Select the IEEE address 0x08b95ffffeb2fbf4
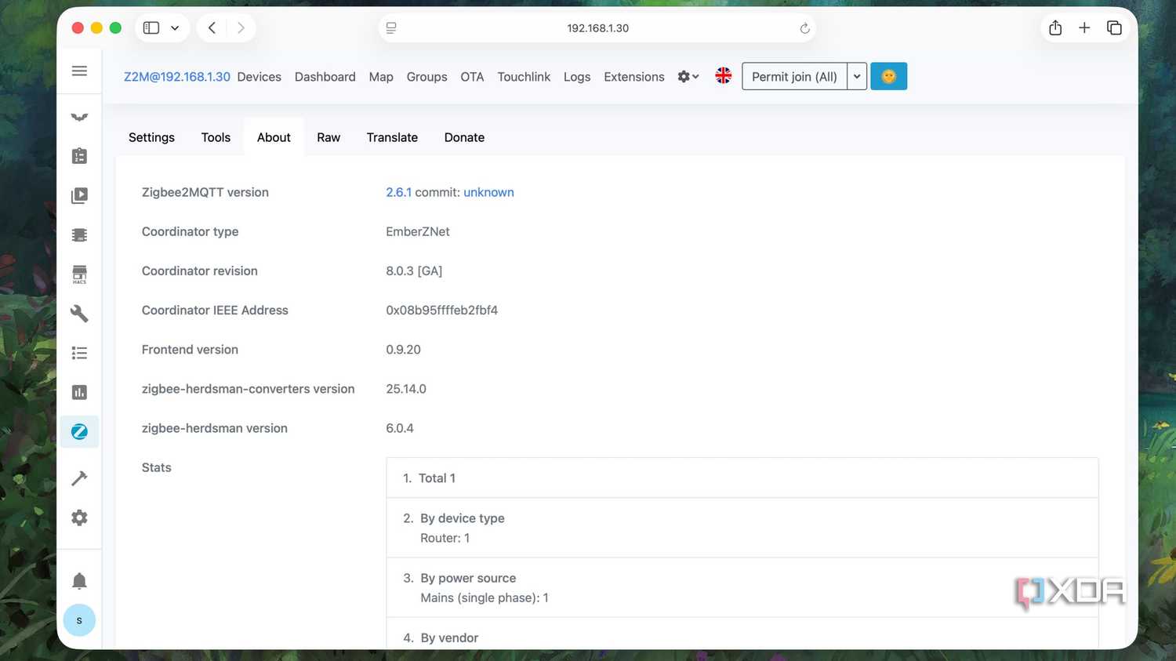The width and height of the screenshot is (1176, 661). (441, 311)
